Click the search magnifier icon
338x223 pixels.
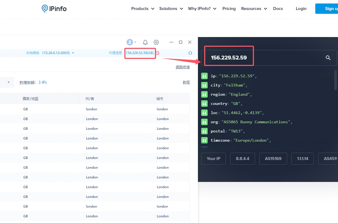[x=328, y=58]
